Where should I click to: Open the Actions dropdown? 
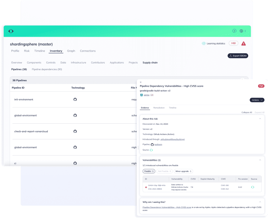click(257, 100)
